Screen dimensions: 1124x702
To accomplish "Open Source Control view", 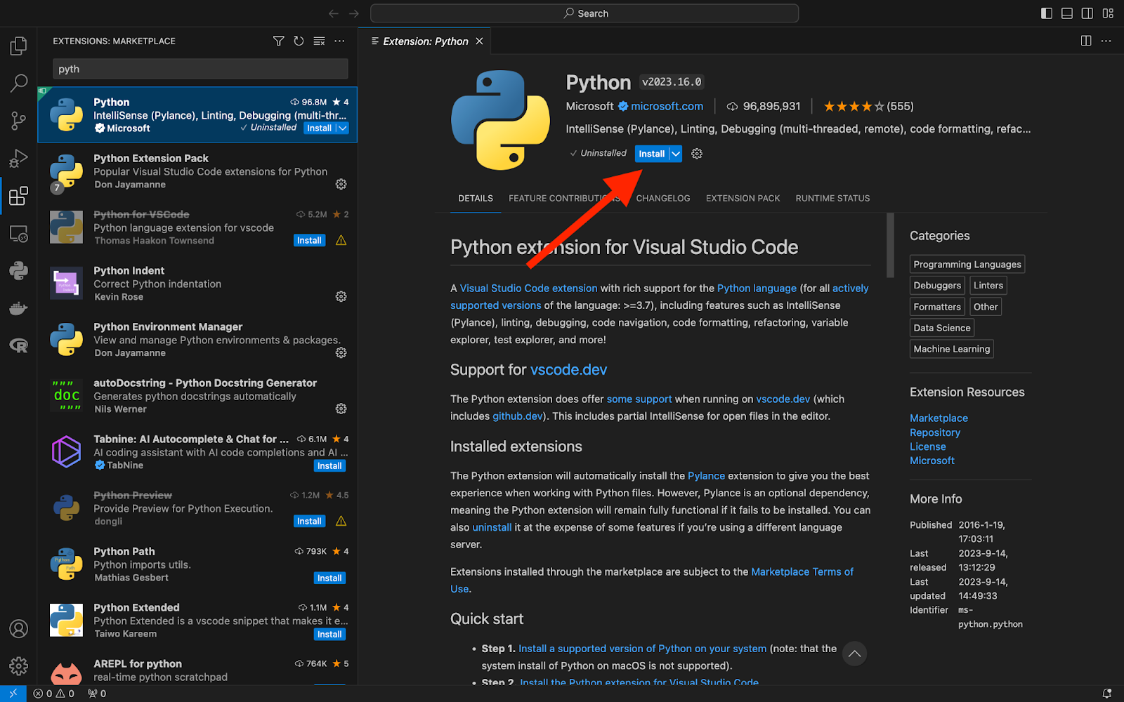I will click(18, 121).
